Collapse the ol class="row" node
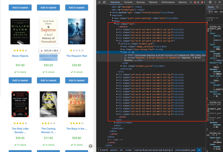Screen dimensions: 223x152 point(115,24)
